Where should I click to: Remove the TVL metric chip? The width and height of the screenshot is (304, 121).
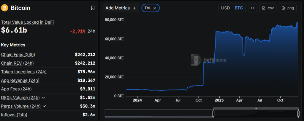155,8
